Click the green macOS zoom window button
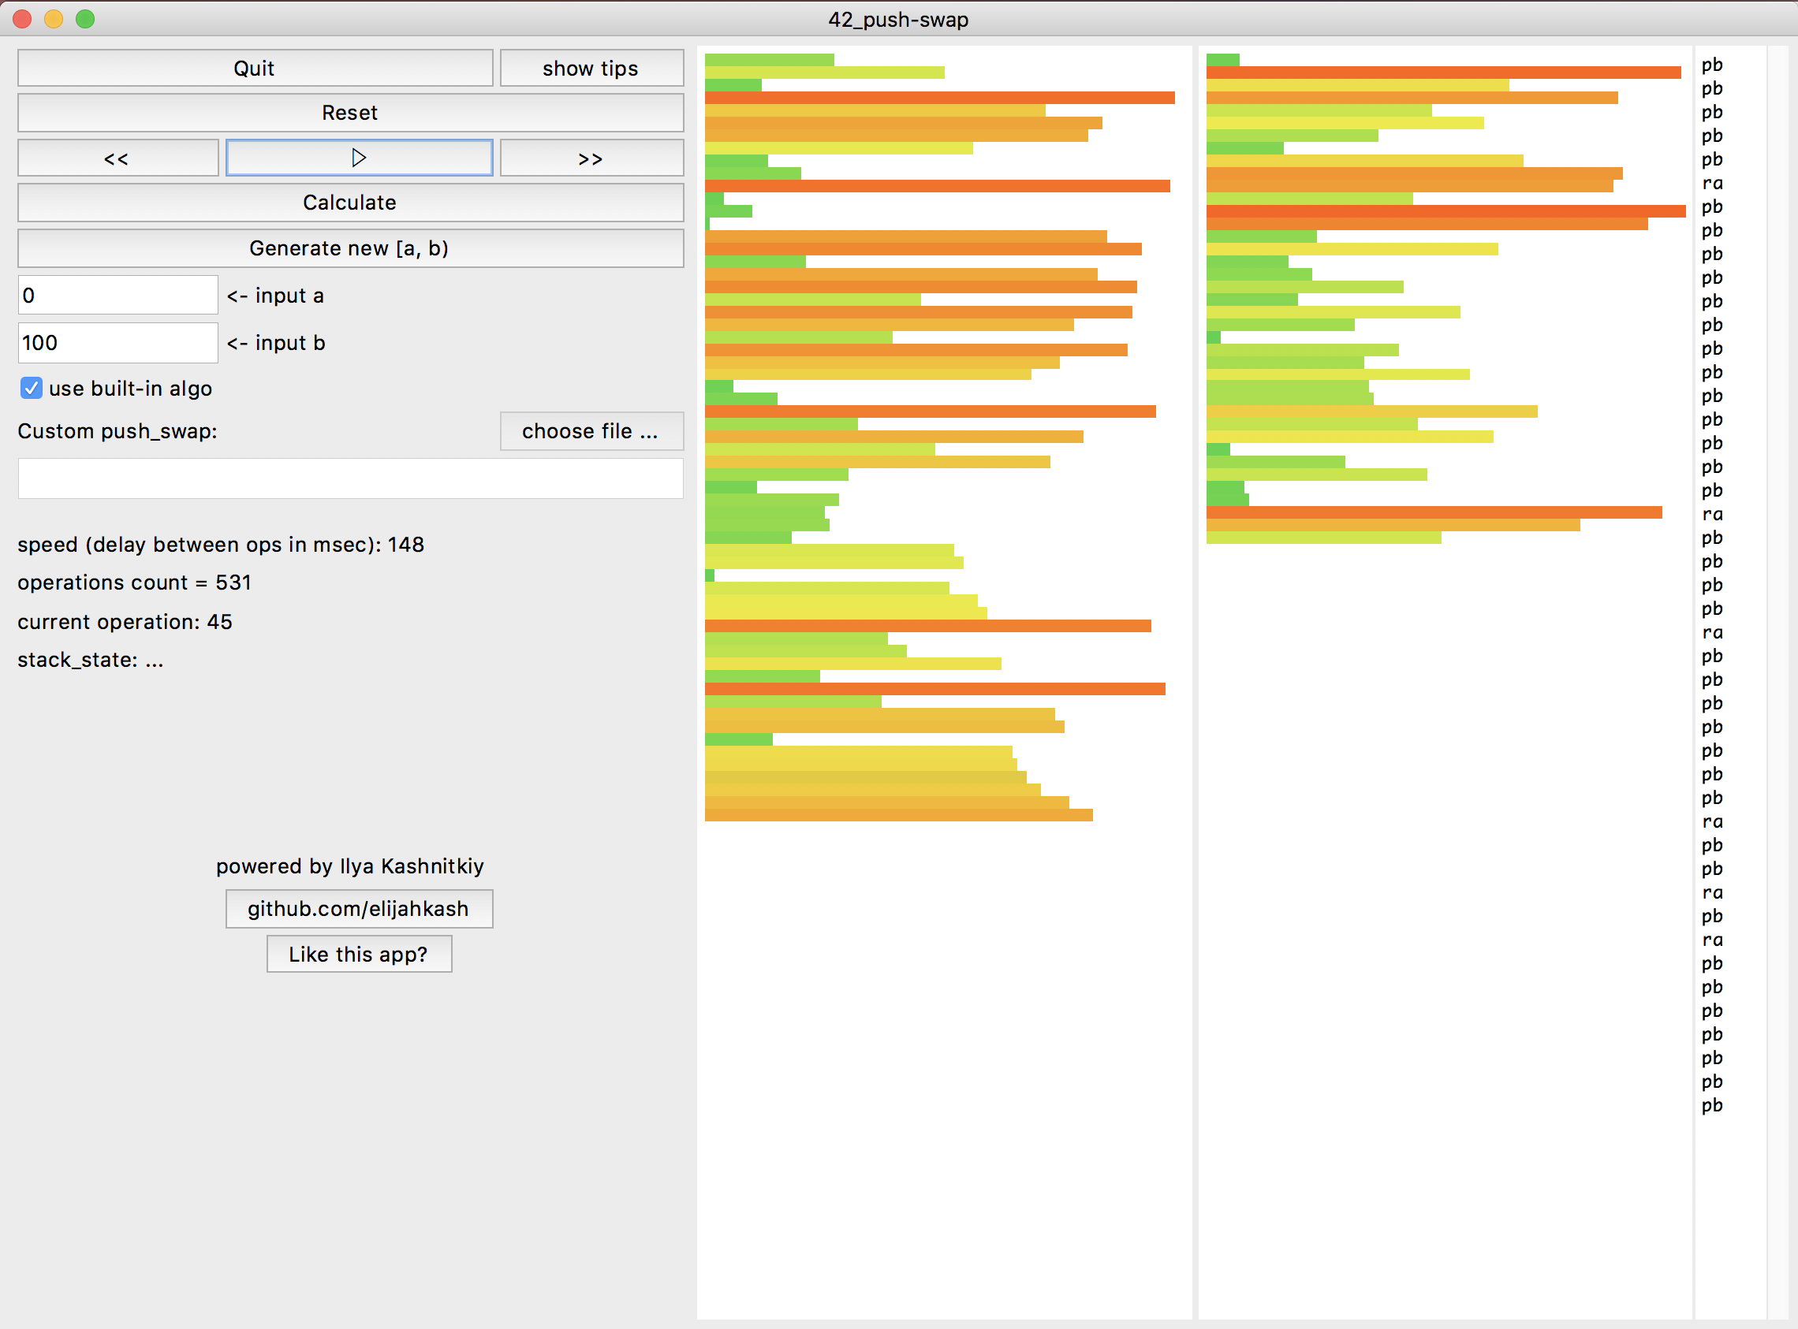 coord(85,18)
